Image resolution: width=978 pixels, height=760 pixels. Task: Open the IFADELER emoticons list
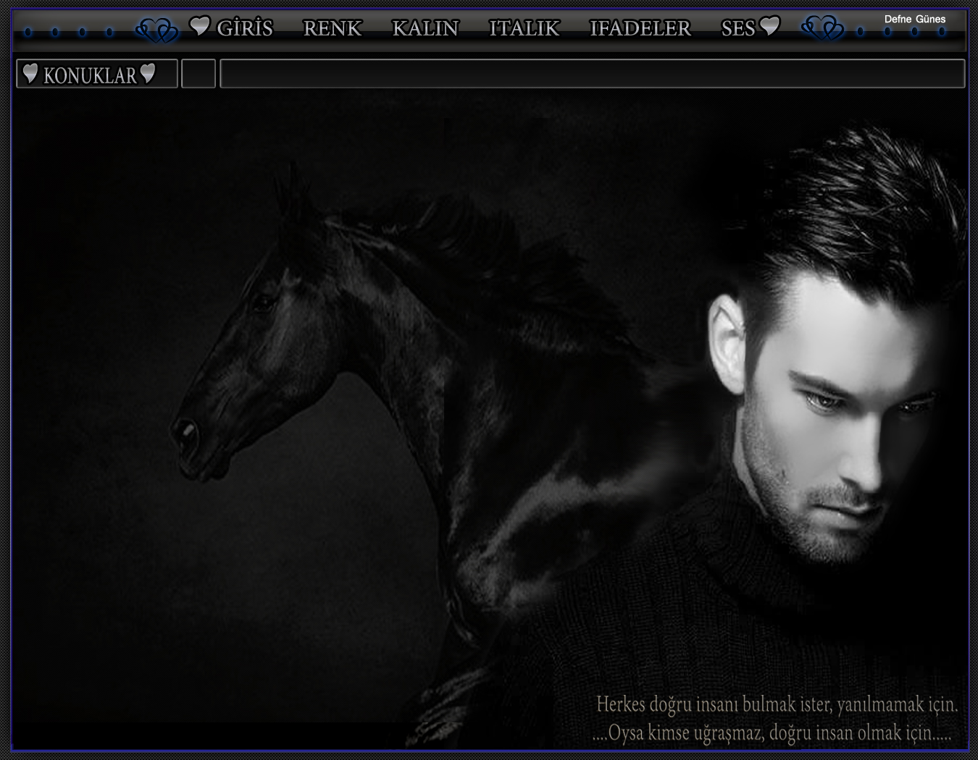(x=640, y=28)
